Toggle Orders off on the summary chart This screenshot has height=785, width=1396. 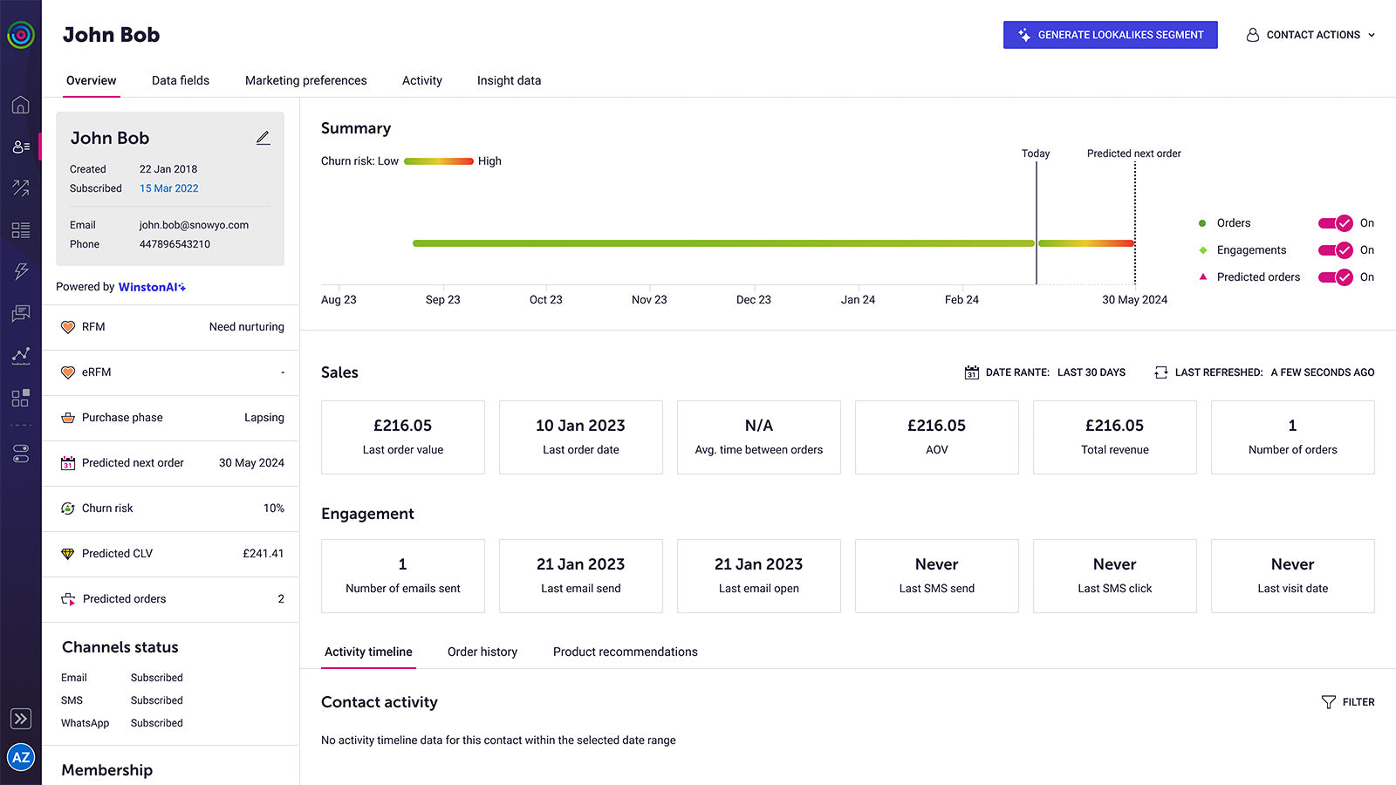tap(1334, 223)
